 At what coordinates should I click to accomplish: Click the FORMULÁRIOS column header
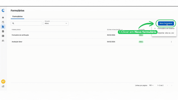pyautogui.click(x=16, y=30)
